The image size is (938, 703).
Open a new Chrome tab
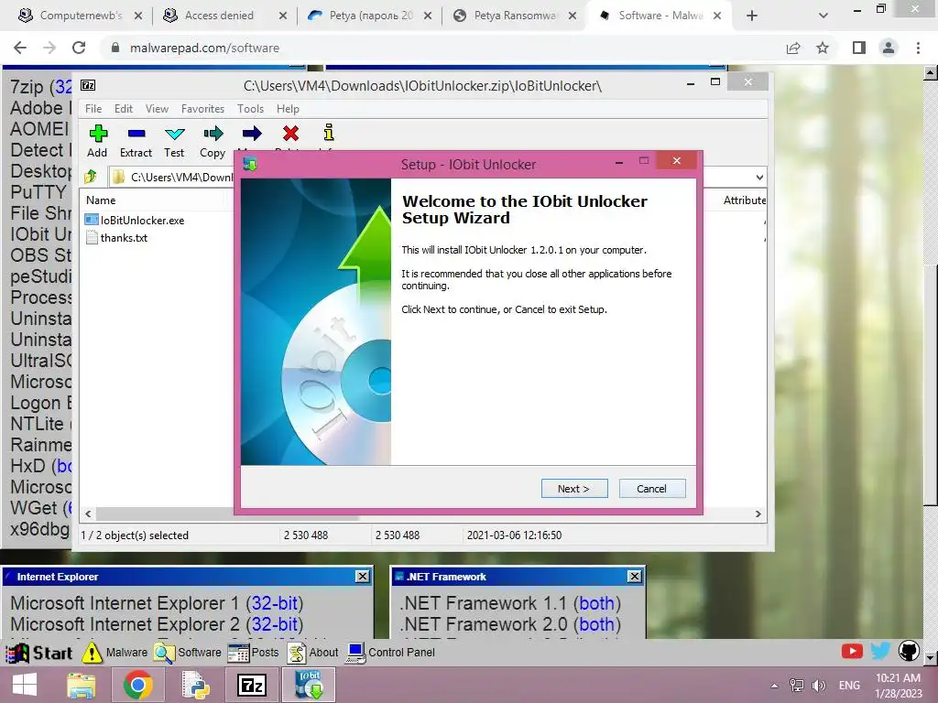752,16
